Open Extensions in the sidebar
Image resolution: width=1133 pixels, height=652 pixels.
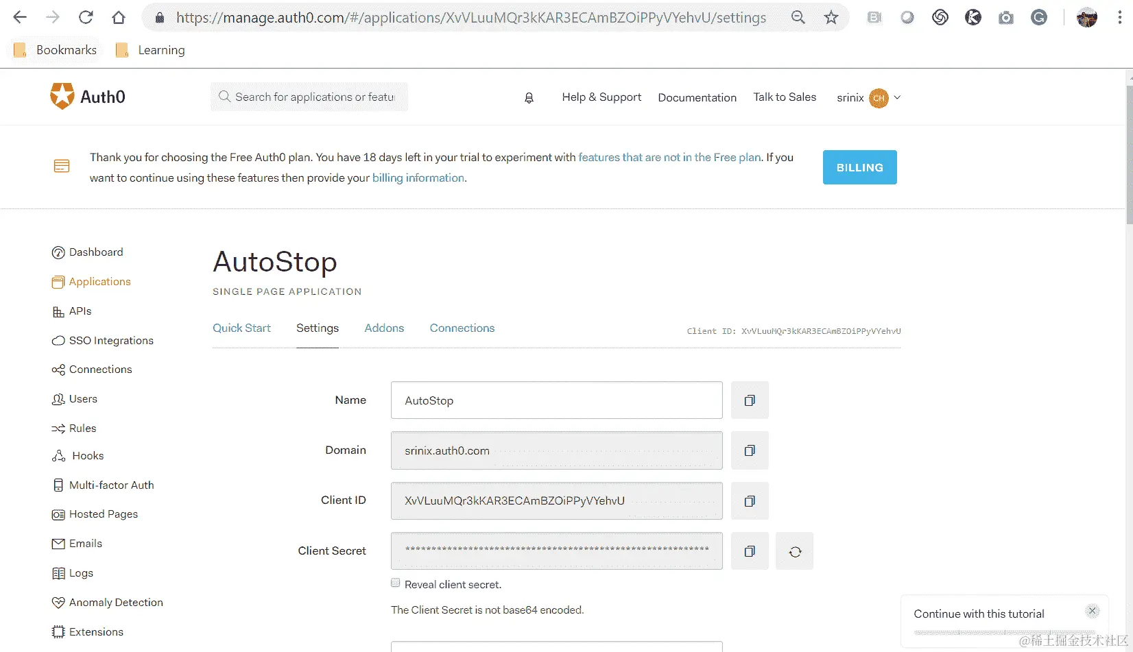tap(88, 632)
